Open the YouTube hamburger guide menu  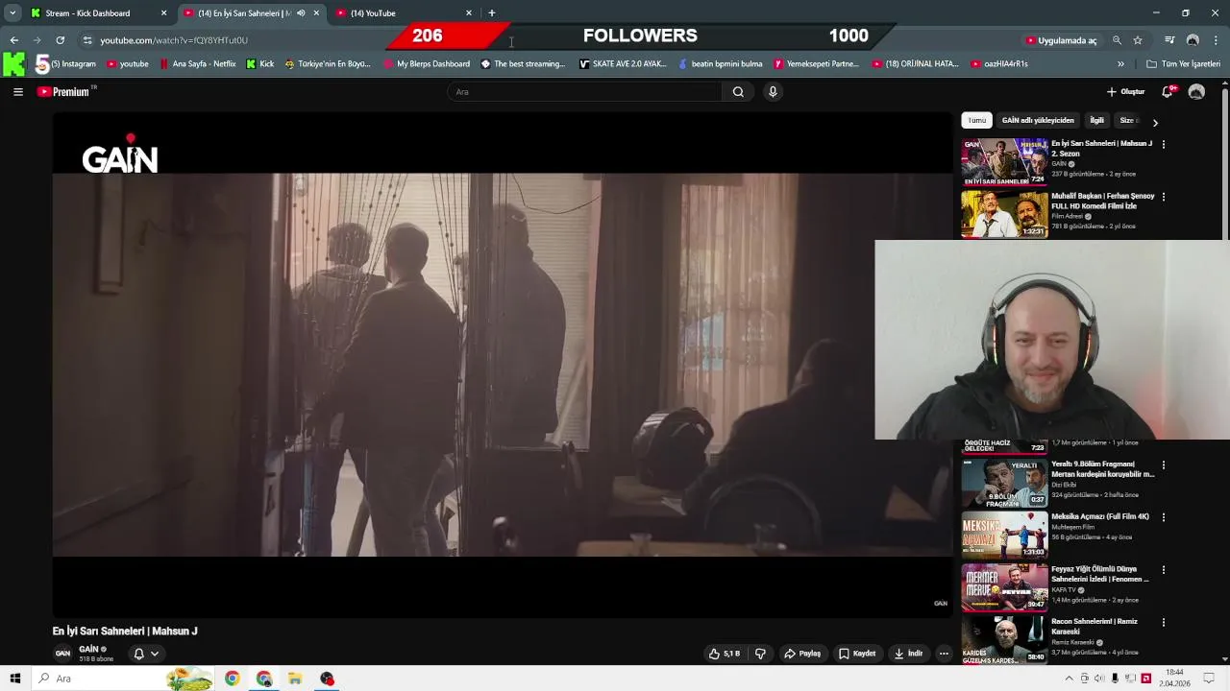(17, 92)
